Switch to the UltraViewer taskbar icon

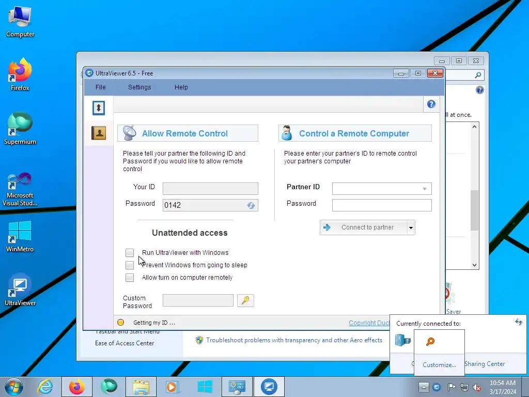tap(269, 387)
